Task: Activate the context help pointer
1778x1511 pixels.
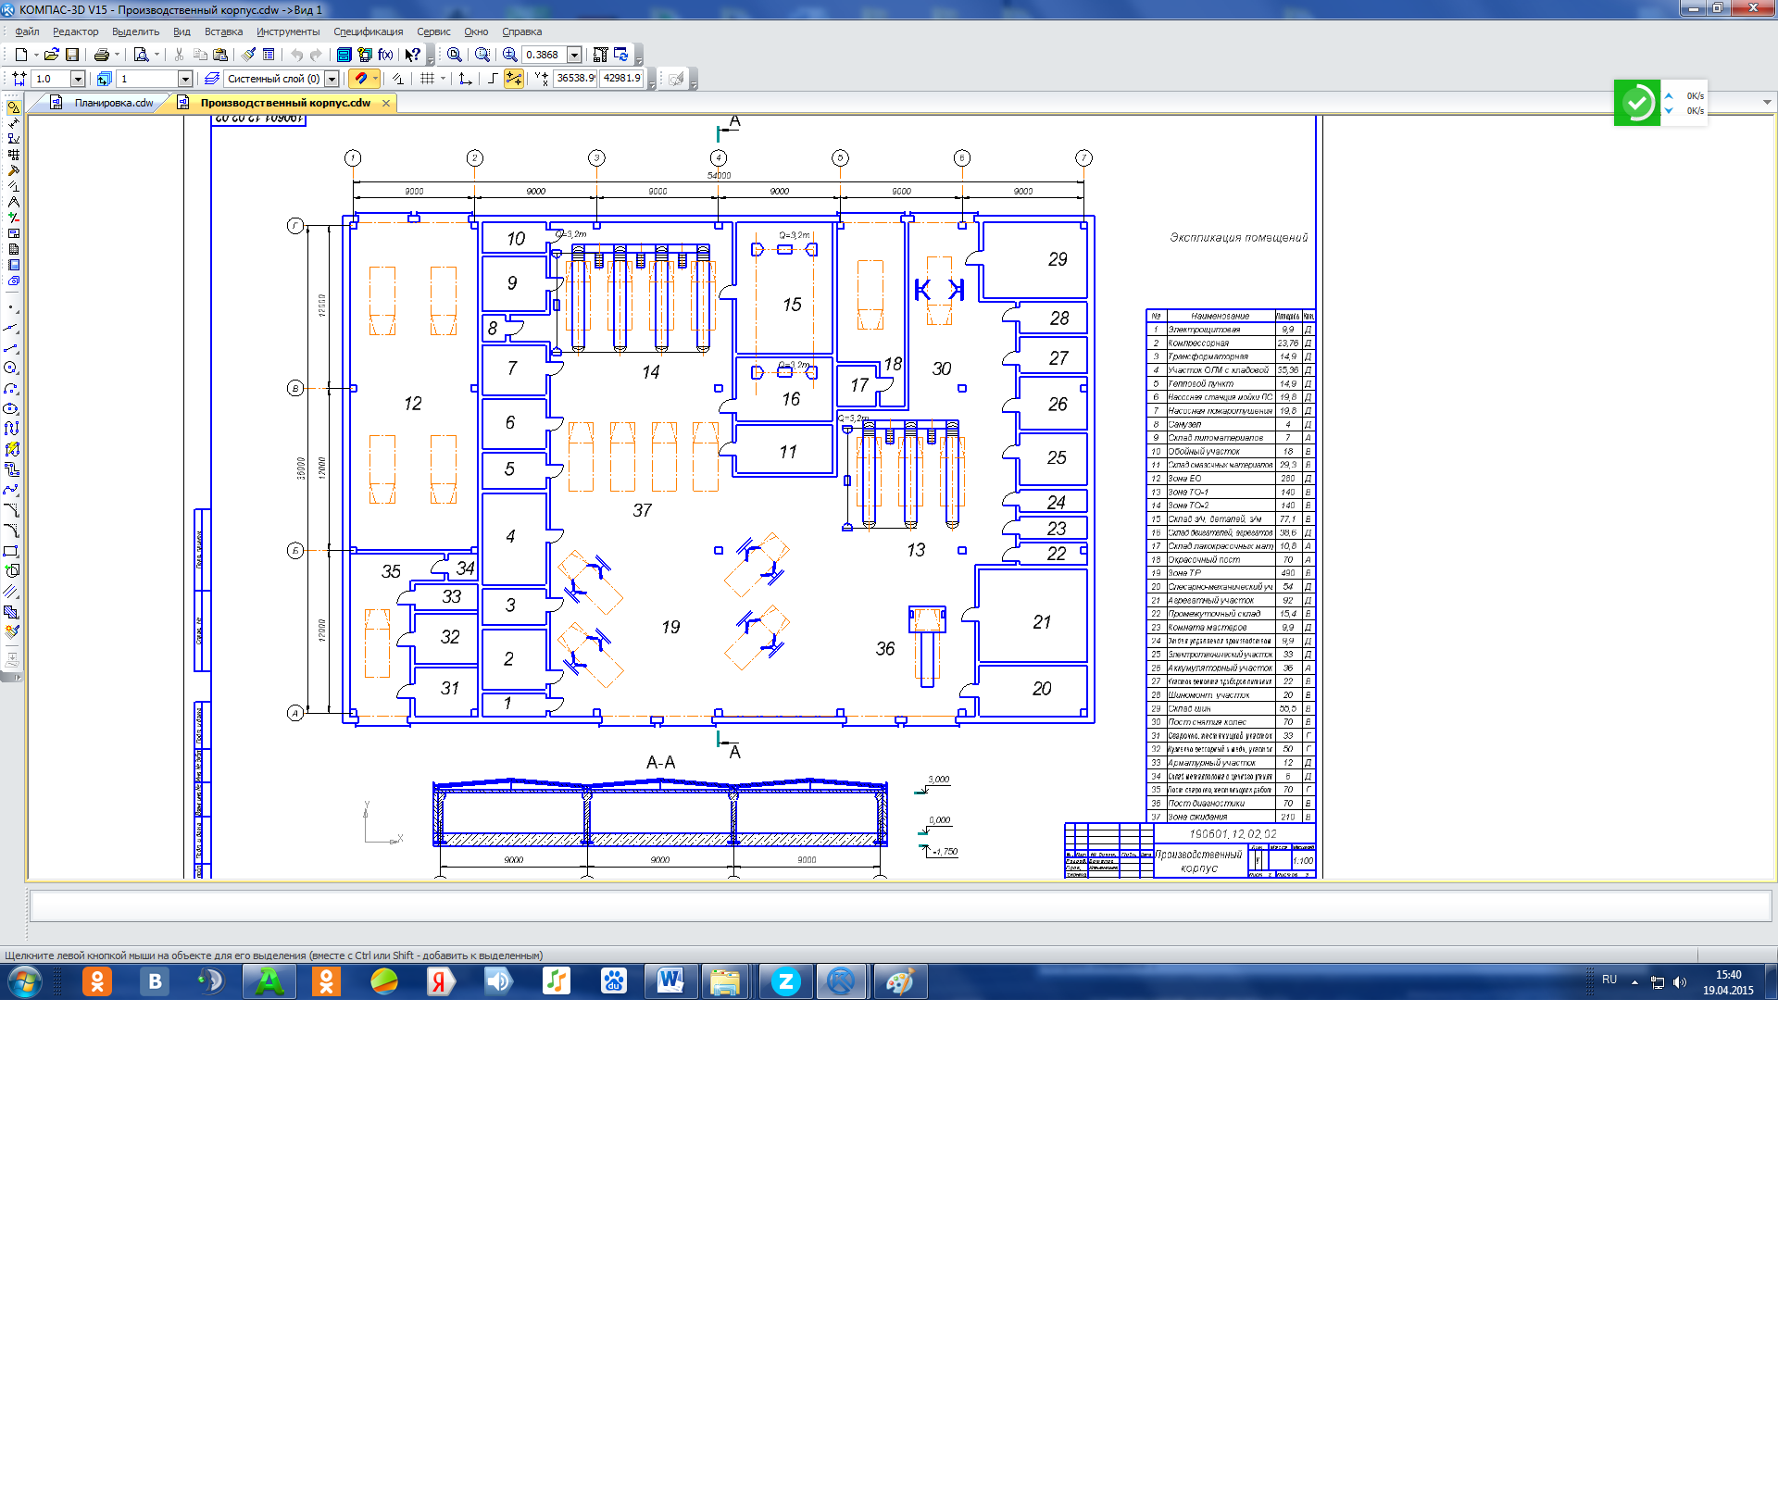Action: 413,55
